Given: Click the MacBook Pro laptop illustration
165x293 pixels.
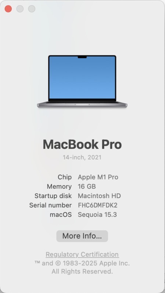Looking at the screenshot, I should [82, 81].
